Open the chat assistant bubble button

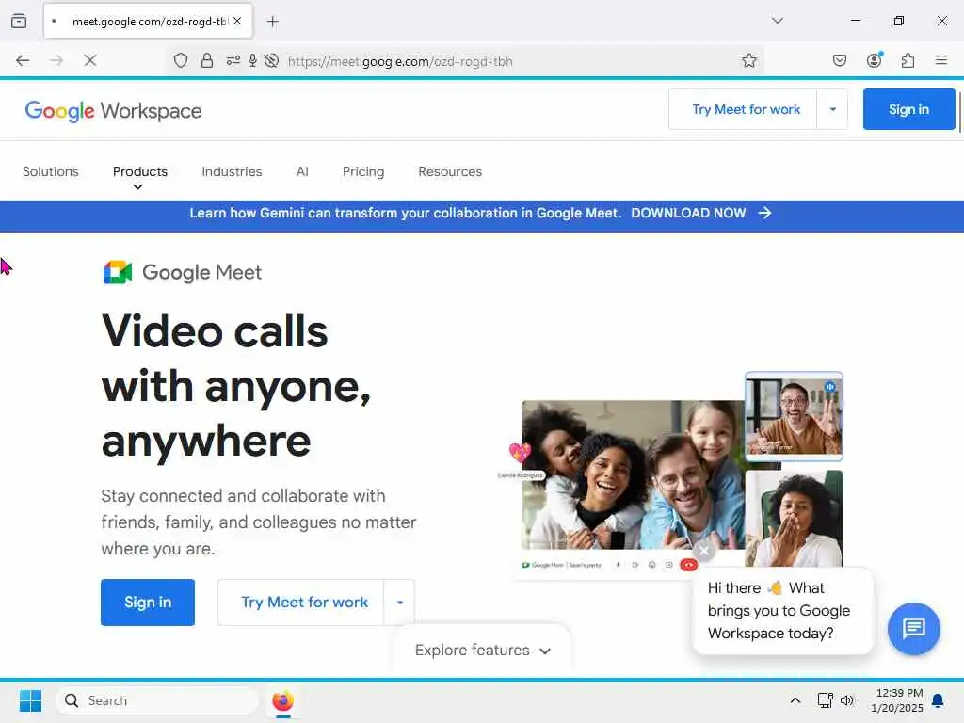tap(913, 628)
